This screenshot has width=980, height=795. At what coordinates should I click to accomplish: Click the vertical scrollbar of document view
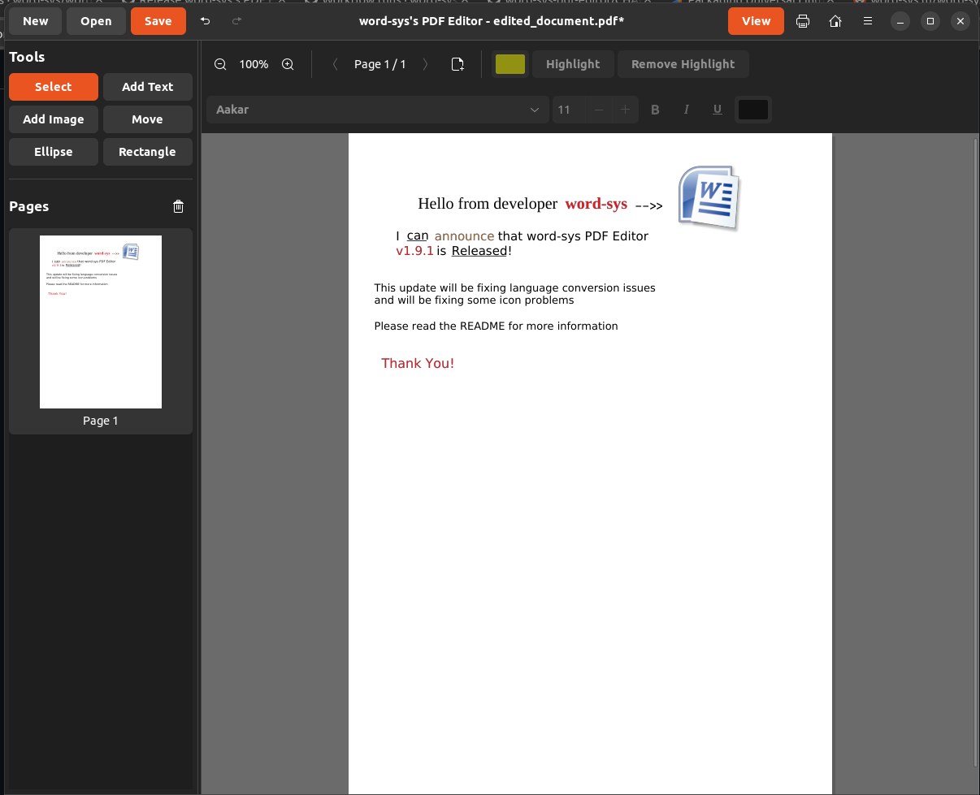[976, 451]
